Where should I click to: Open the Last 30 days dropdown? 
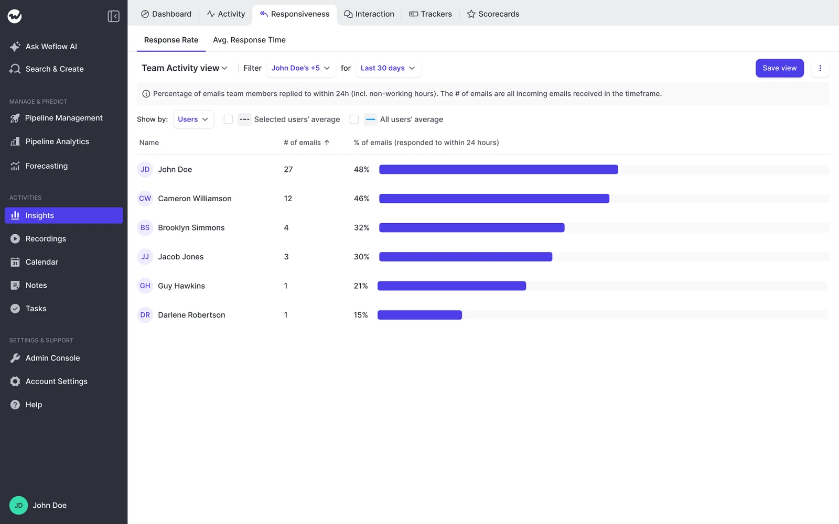[388, 68]
